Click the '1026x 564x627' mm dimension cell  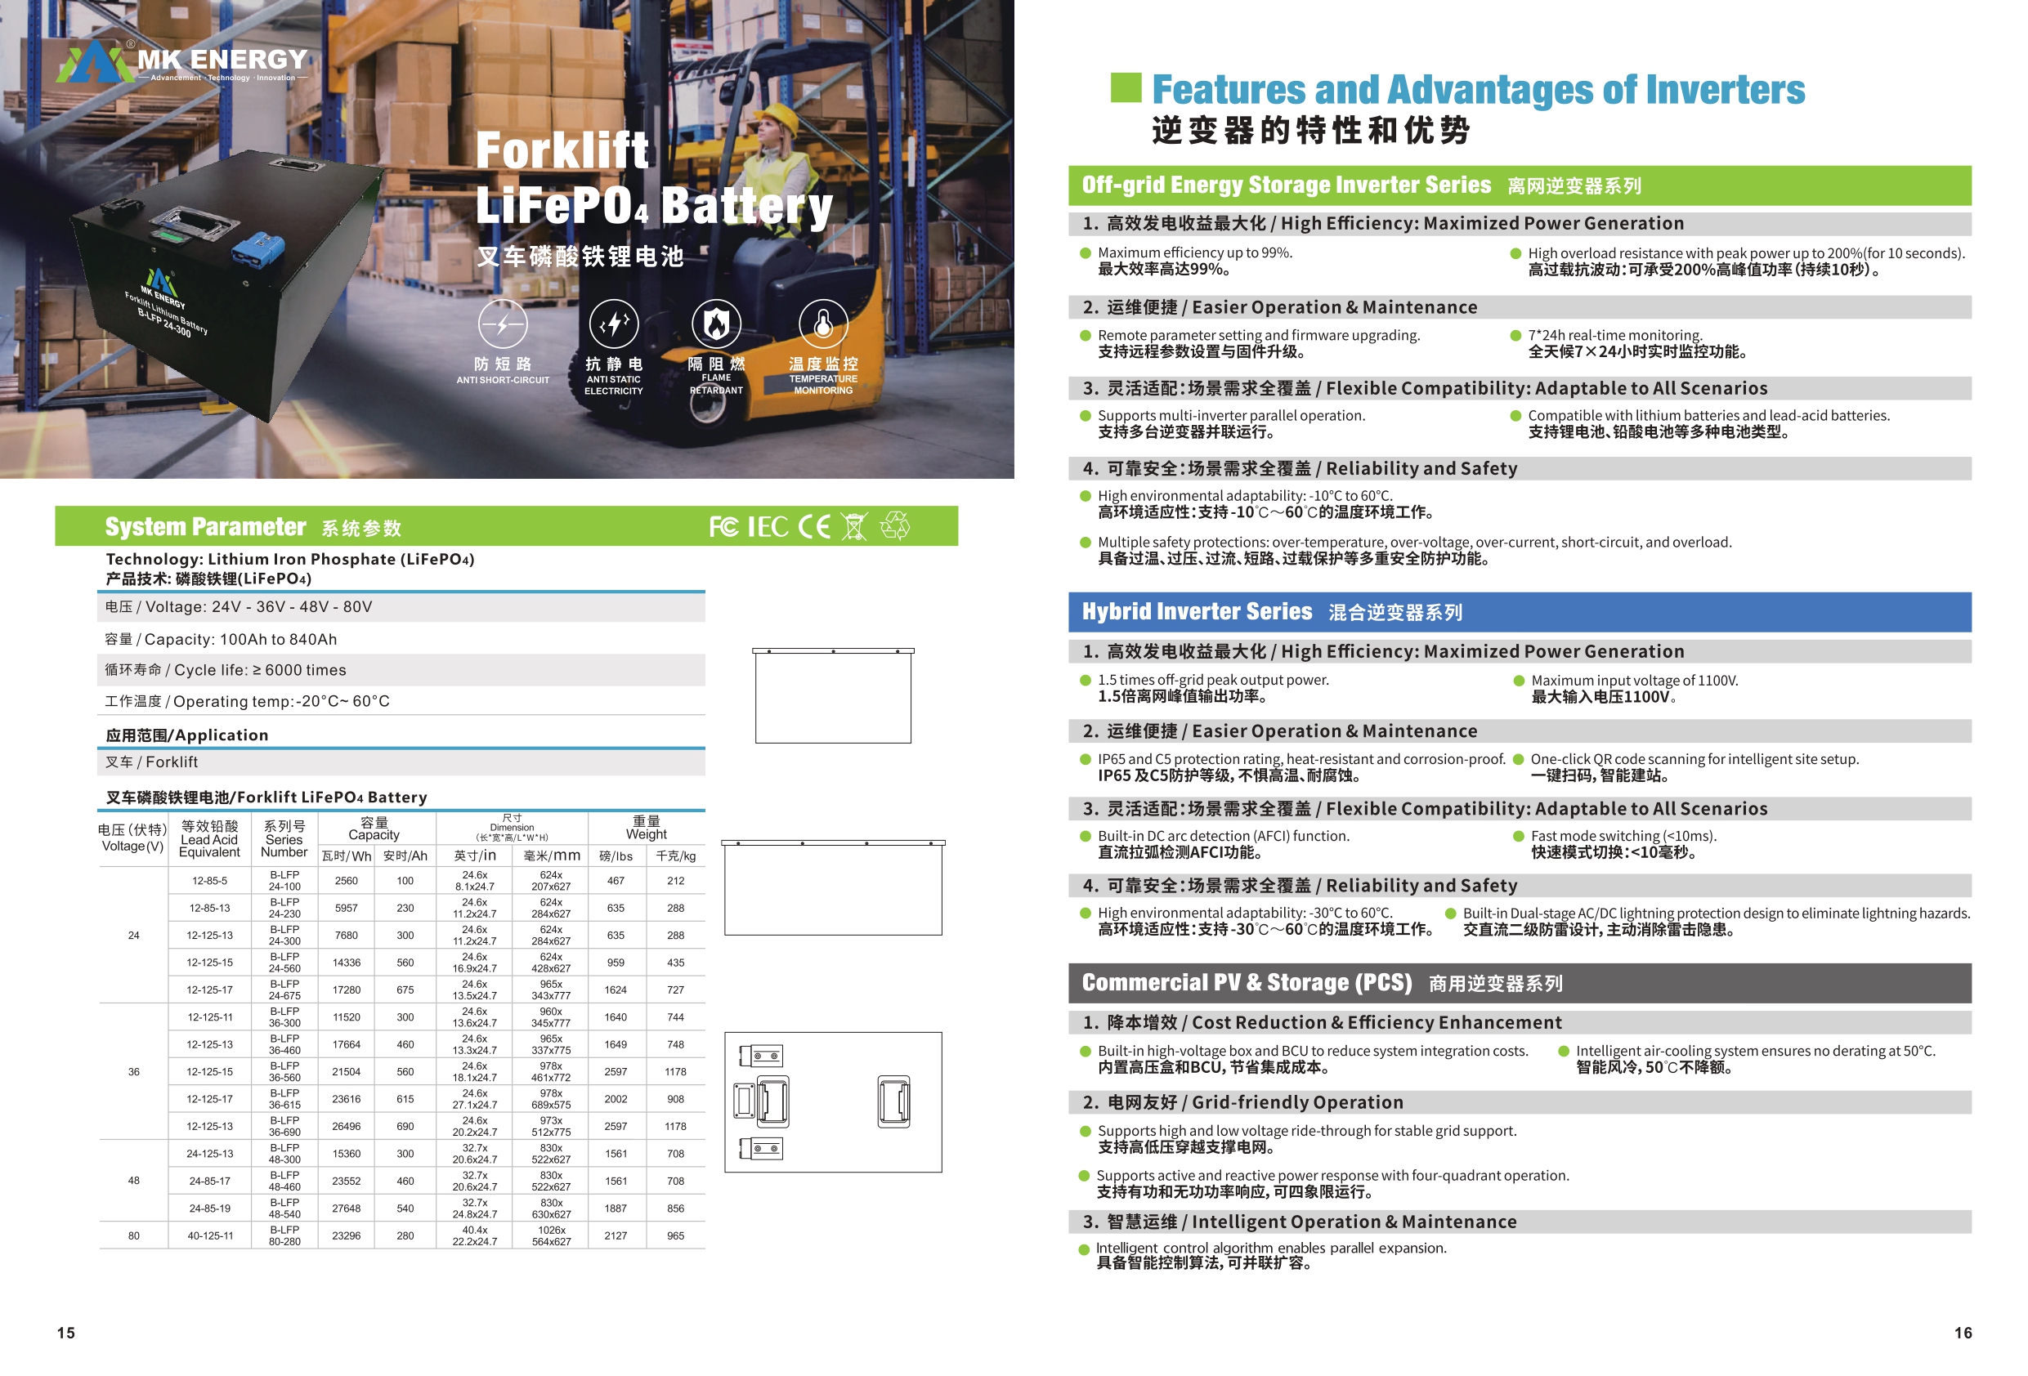(552, 1235)
